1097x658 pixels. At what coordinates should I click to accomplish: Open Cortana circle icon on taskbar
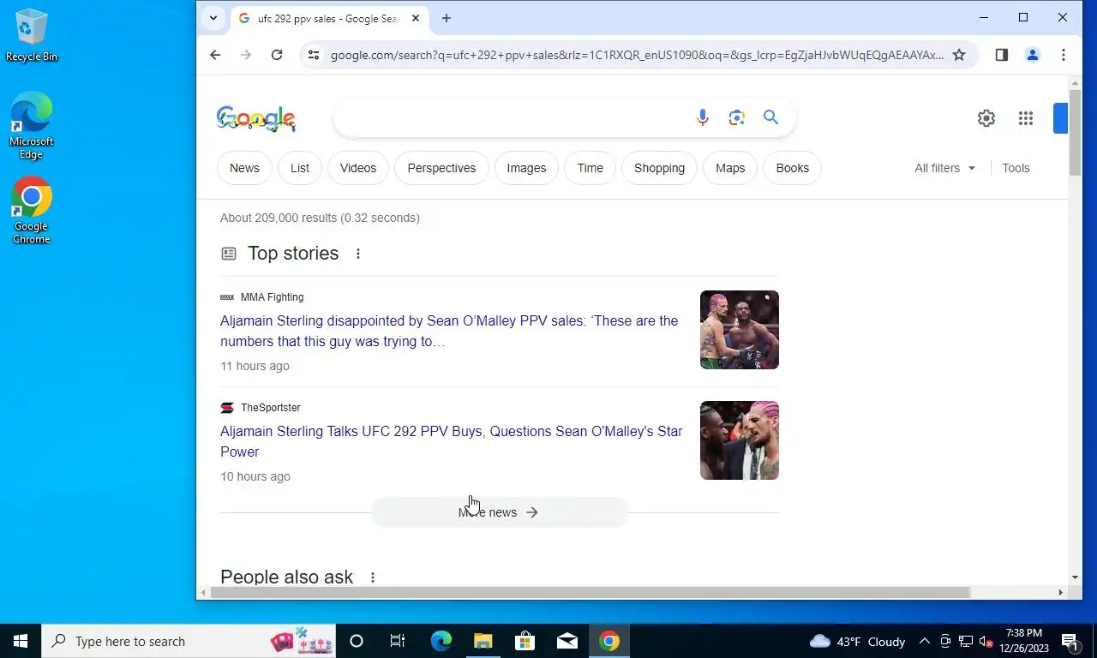(357, 641)
